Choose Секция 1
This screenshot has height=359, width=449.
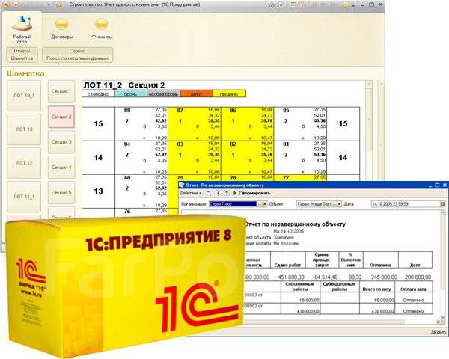pyautogui.click(x=61, y=91)
